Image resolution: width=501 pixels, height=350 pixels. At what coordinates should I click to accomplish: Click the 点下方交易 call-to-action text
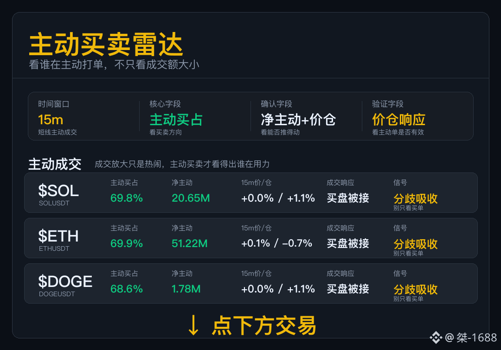(x=264, y=325)
